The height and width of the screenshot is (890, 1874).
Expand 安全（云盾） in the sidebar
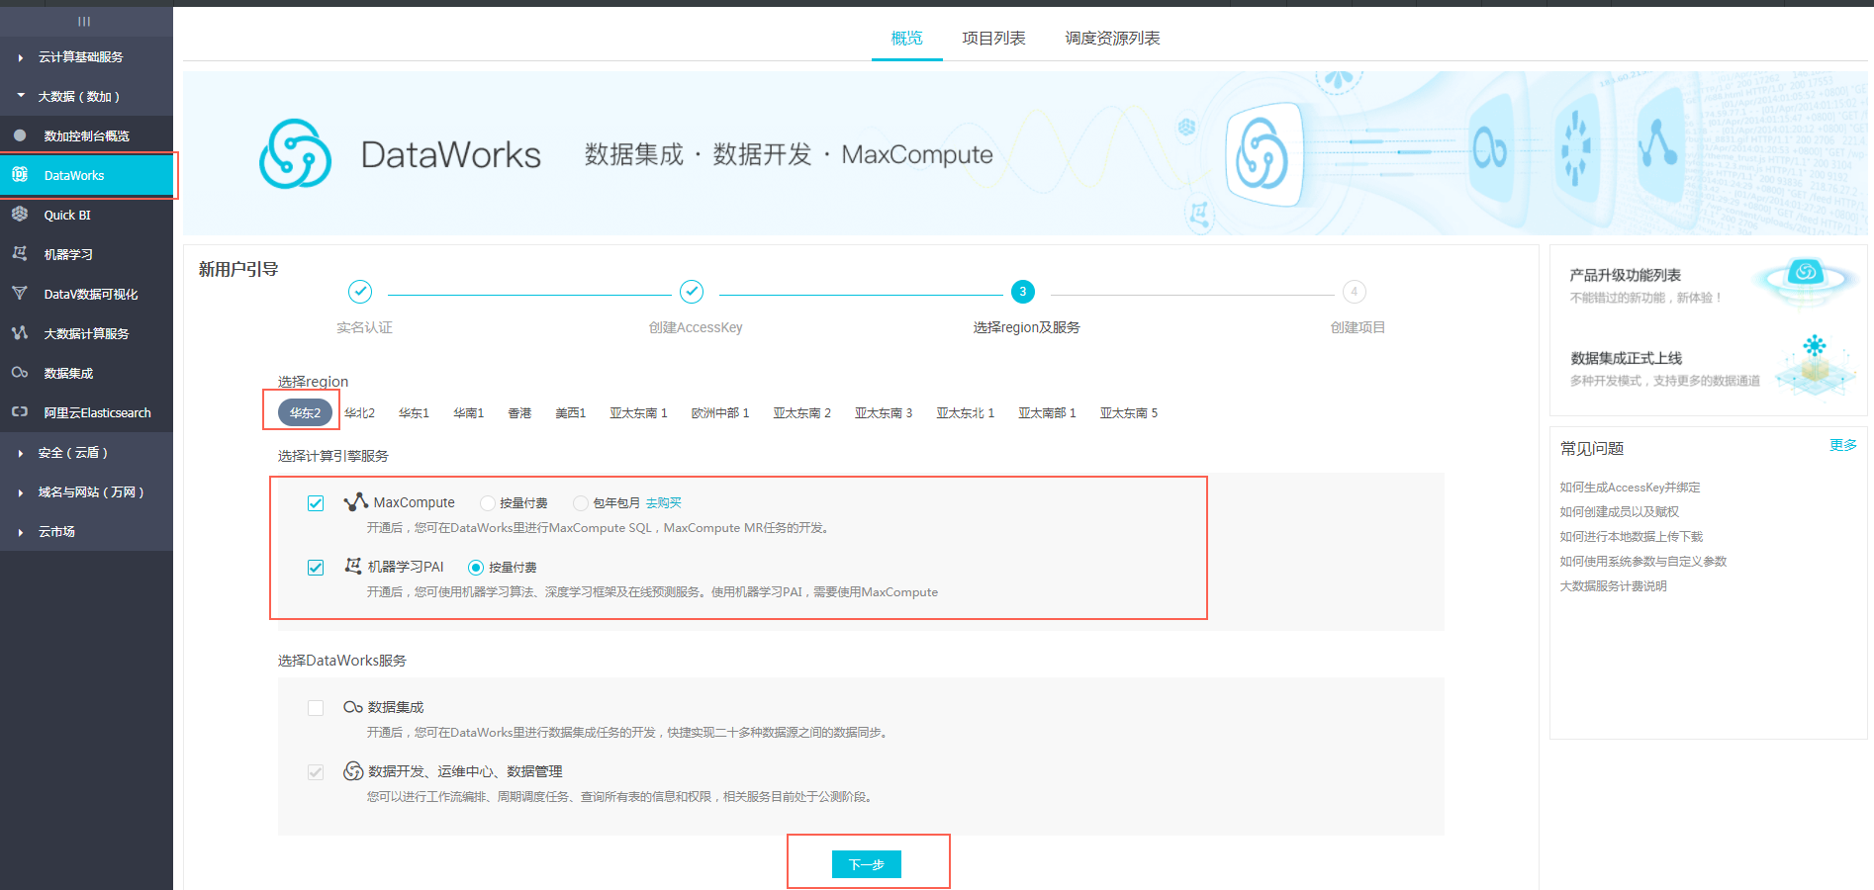click(x=71, y=452)
